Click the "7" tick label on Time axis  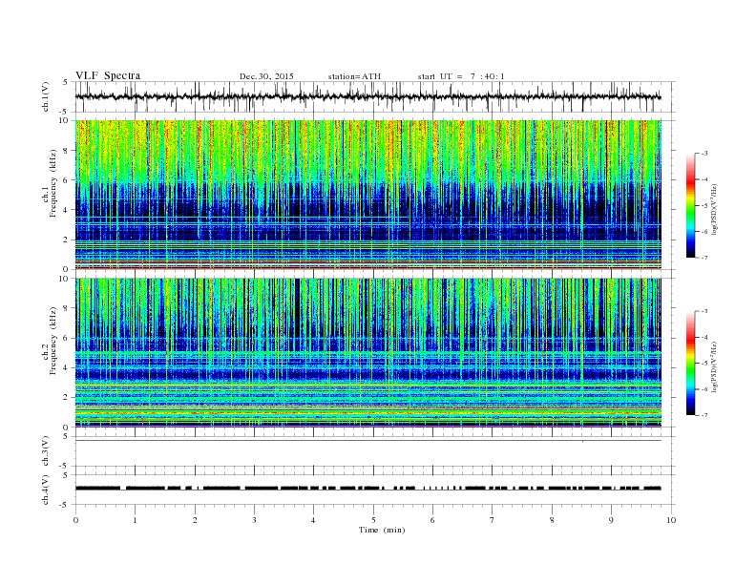tap(493, 520)
